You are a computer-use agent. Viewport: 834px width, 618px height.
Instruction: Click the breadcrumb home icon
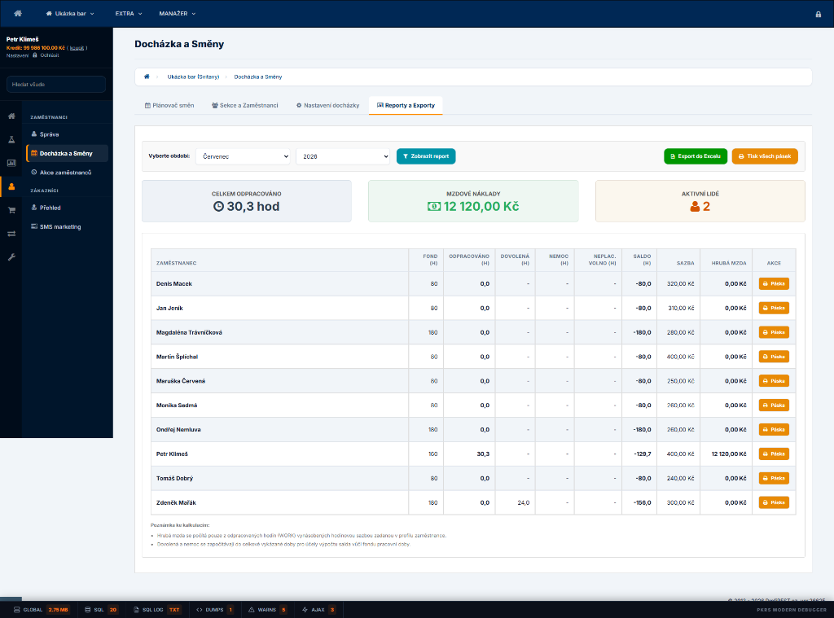[x=147, y=77]
